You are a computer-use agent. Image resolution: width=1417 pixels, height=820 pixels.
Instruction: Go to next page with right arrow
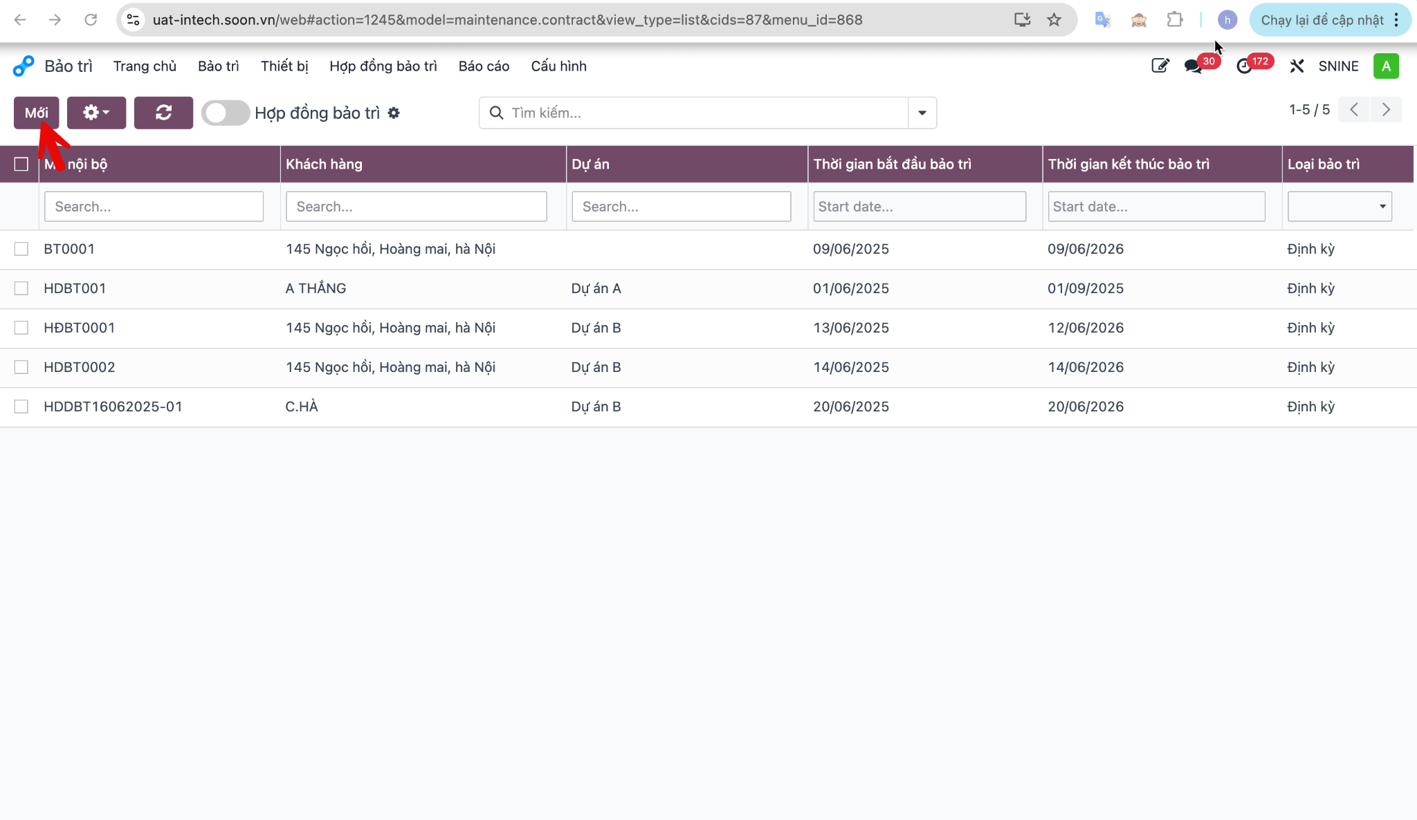[1386, 110]
